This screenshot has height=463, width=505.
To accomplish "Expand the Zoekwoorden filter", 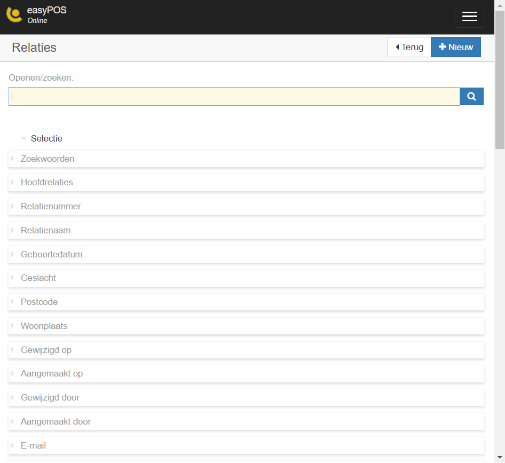I will point(247,159).
